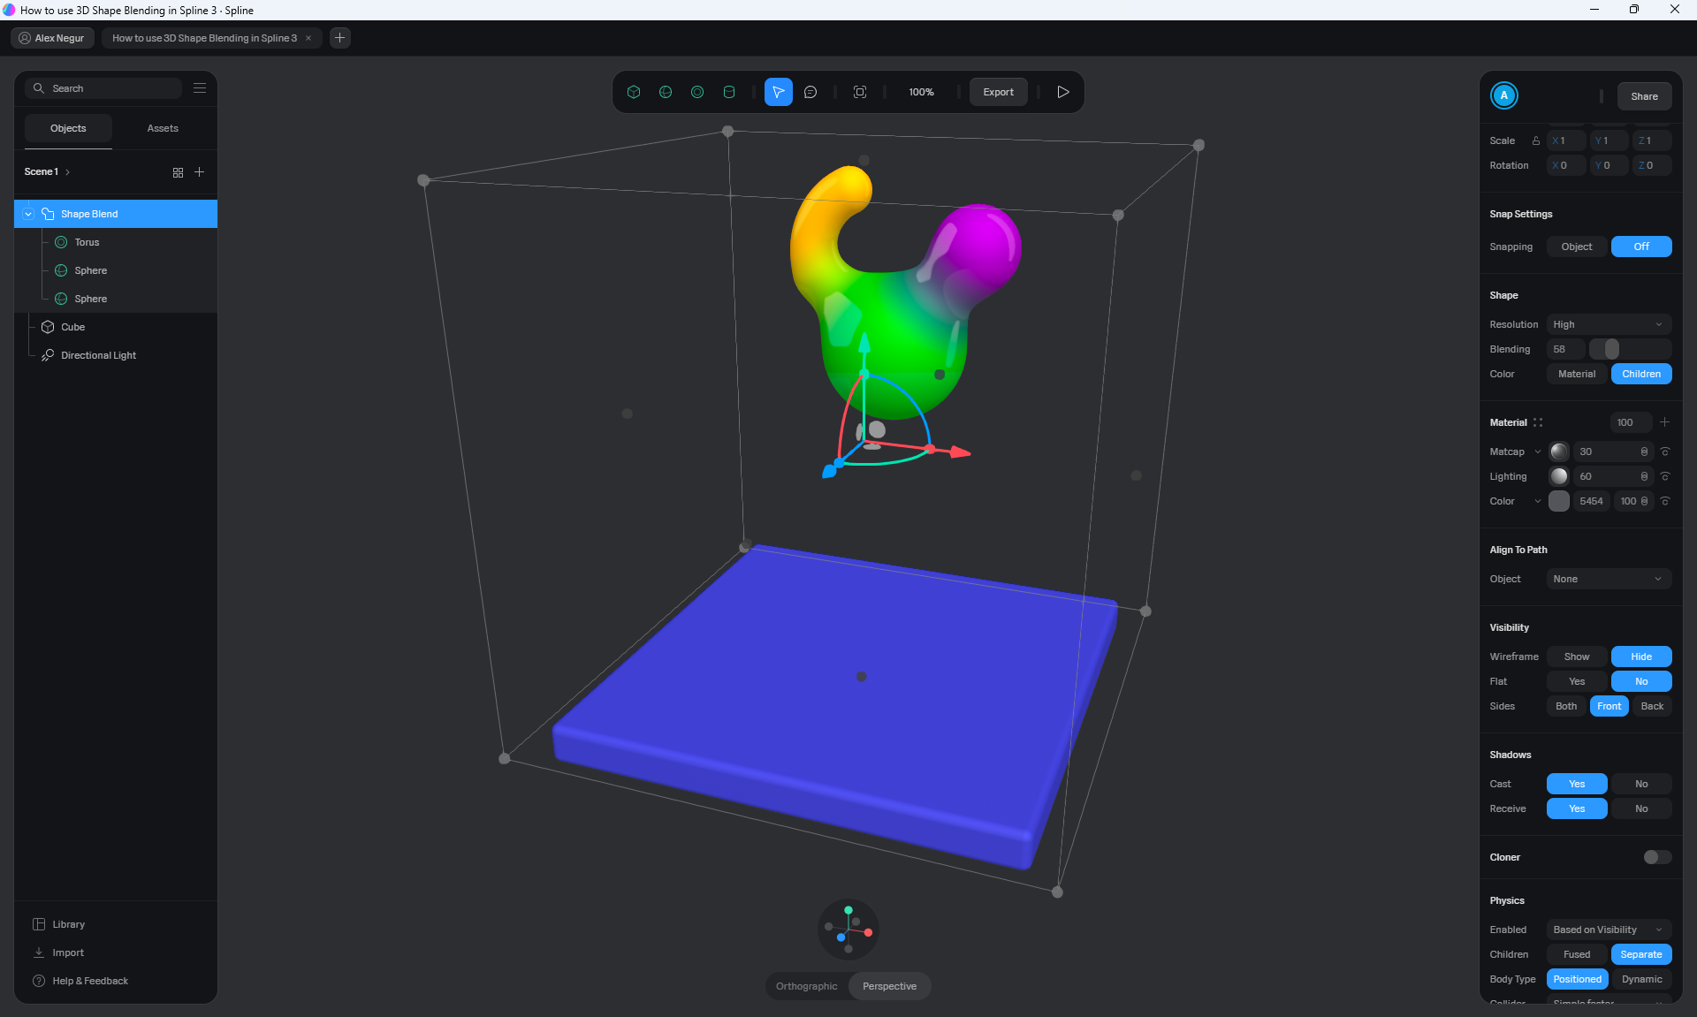
Task: Click the Import icon in sidebar
Action: 39,952
